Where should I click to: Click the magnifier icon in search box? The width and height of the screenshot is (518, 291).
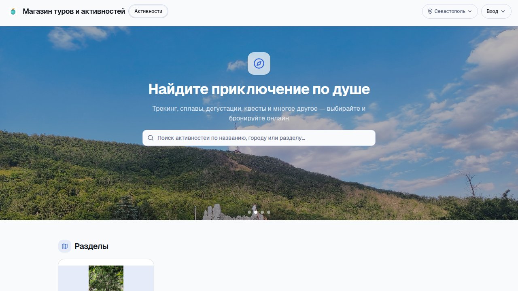[151, 138]
